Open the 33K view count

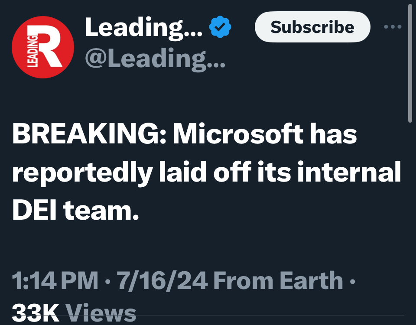click(x=36, y=313)
